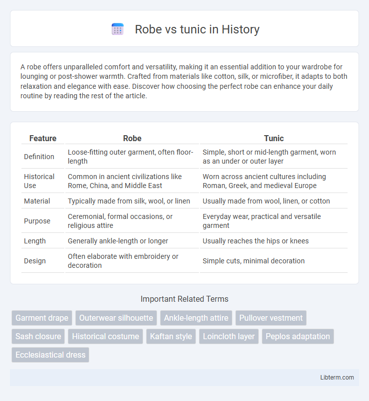Viewport: 369px width, 401px height.
Task: Choose the 'Pullover vestment' tag
Action: pos(271,318)
